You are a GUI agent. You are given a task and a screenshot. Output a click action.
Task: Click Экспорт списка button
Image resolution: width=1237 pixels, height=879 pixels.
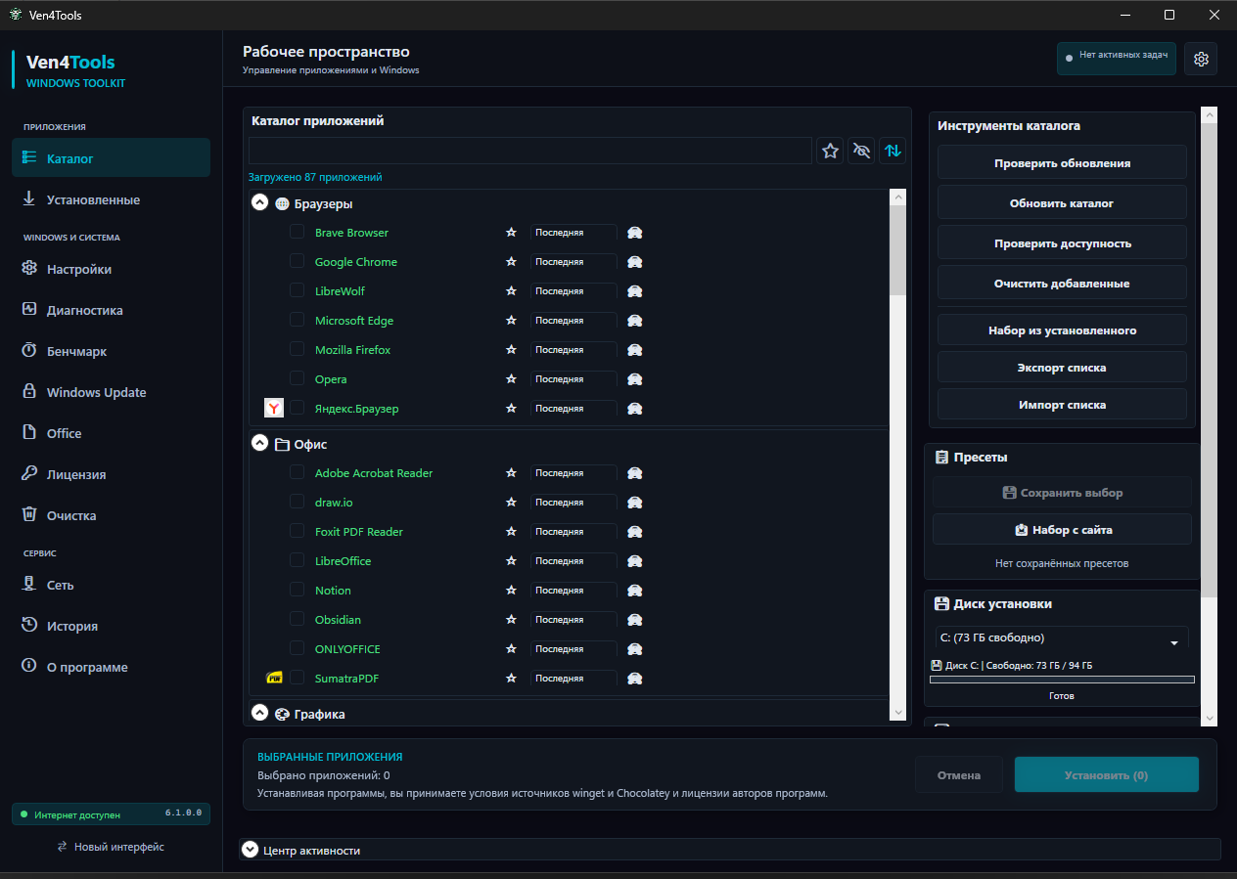(1062, 368)
